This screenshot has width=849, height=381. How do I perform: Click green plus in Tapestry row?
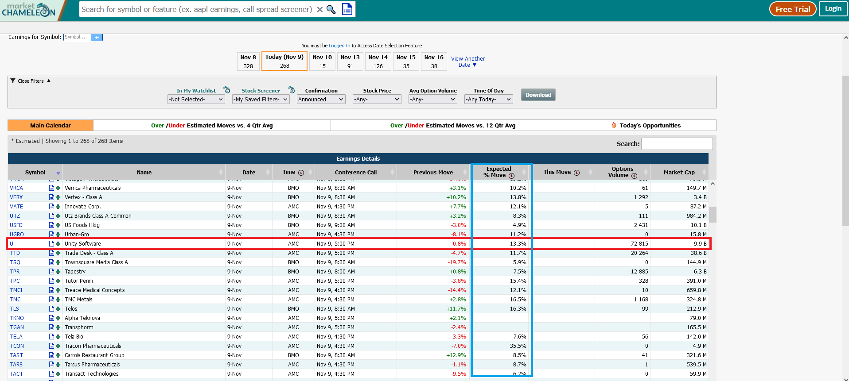click(x=58, y=272)
